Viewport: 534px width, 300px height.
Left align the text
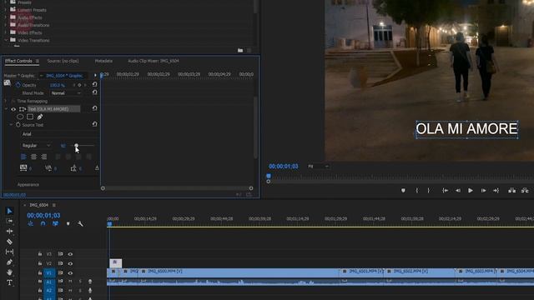click(23, 157)
